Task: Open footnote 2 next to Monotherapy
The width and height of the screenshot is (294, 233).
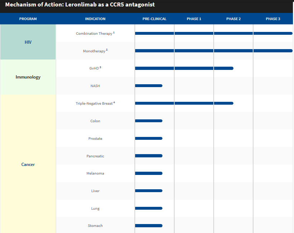Action: coord(107,50)
